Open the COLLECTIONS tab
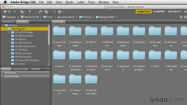Screen dimensions: 187x105 pos(20,69)
